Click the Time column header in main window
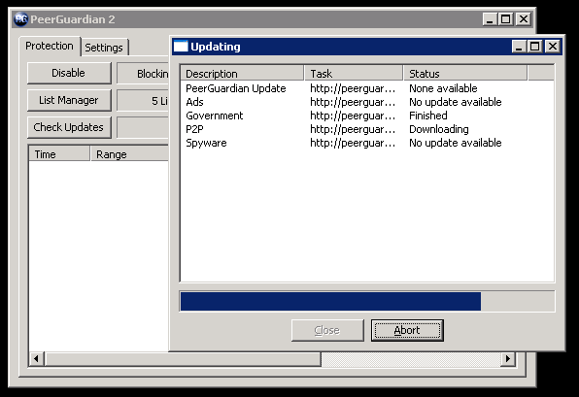The height and width of the screenshot is (397, 579). 59,154
